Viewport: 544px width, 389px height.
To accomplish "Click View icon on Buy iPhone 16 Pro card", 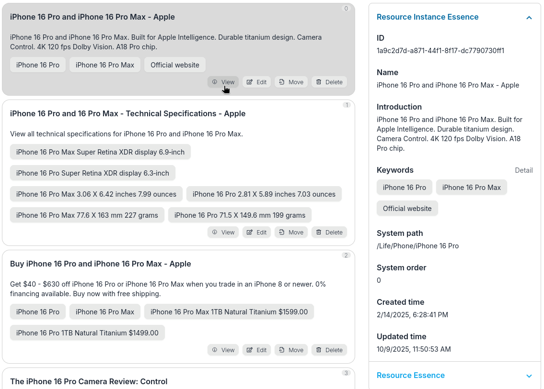I will (215, 350).
